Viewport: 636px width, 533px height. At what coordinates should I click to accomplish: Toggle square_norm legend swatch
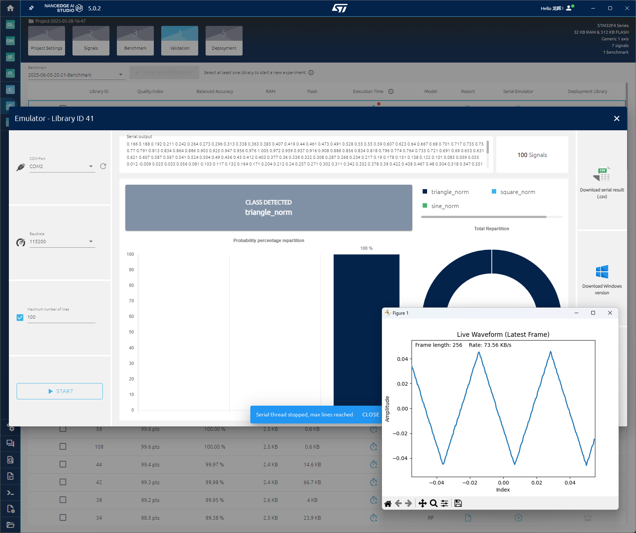tap(494, 191)
